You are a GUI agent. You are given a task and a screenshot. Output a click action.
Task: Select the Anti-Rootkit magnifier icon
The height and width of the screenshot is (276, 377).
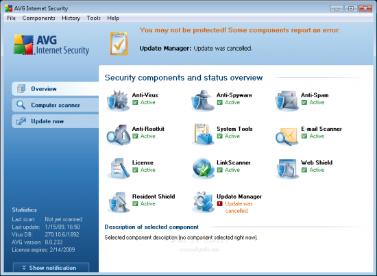coord(118,135)
